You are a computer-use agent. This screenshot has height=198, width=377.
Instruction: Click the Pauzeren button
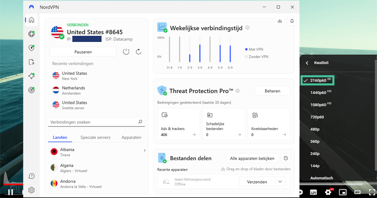tap(83, 52)
